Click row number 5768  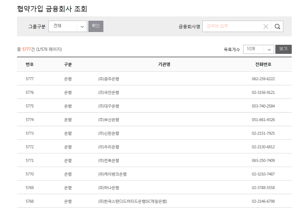[30, 201]
